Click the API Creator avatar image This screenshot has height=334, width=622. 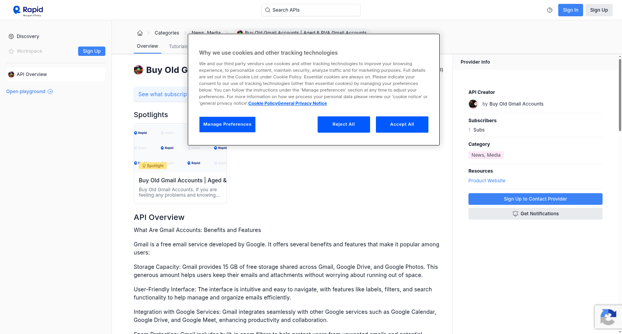coord(473,104)
